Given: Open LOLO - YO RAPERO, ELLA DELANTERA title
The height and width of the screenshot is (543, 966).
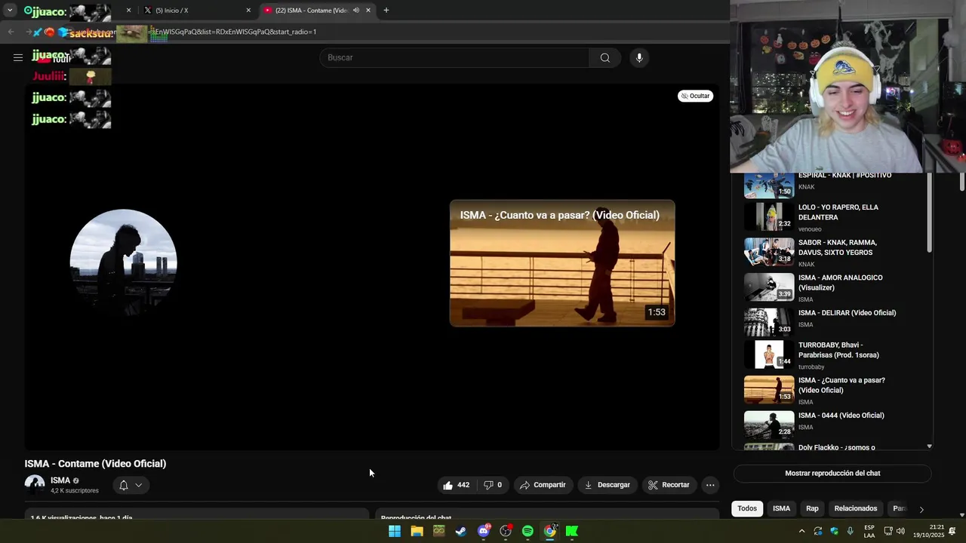Looking at the screenshot, I should pos(838,212).
